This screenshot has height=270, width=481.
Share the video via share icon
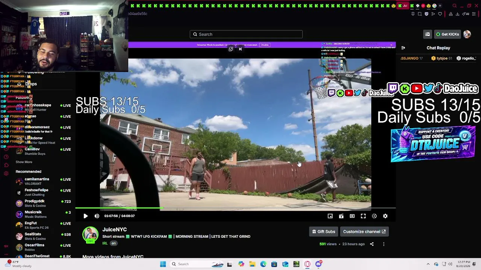(372, 244)
